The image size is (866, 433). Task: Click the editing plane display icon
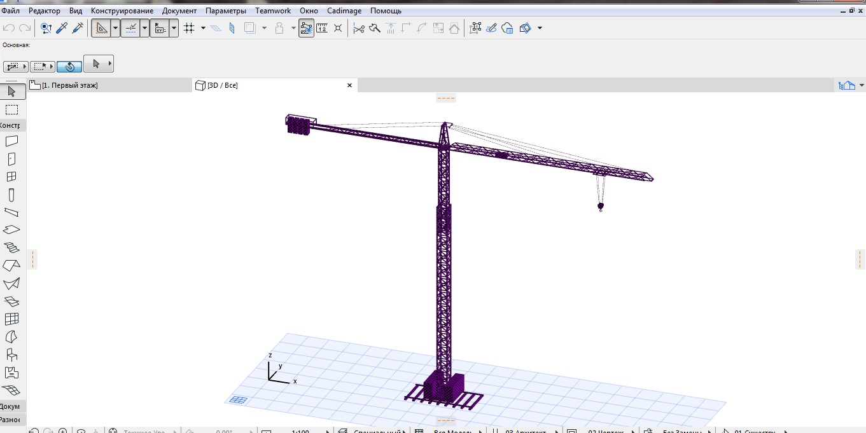tap(216, 28)
